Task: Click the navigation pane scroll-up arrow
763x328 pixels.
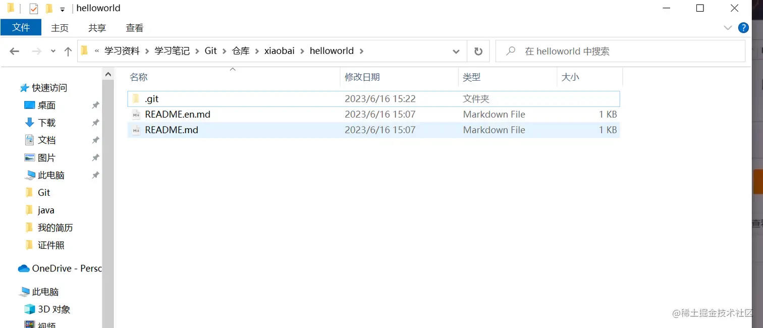Action: [x=108, y=74]
